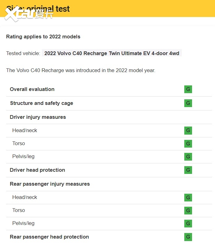
Task: Click the Overall evaluation row label
Action: pos(32,89)
